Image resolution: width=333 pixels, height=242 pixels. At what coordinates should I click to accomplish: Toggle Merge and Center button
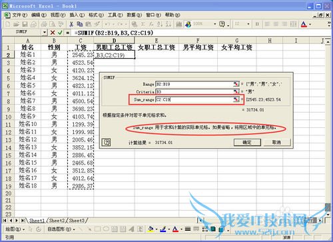click(x=293, y=24)
